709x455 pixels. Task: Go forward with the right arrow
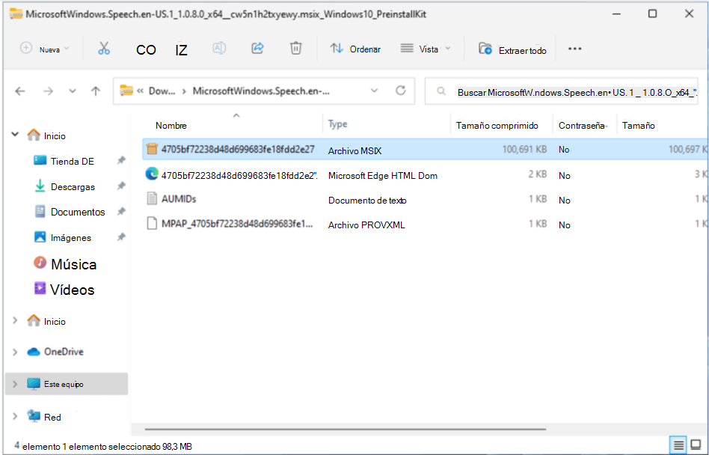coord(48,91)
